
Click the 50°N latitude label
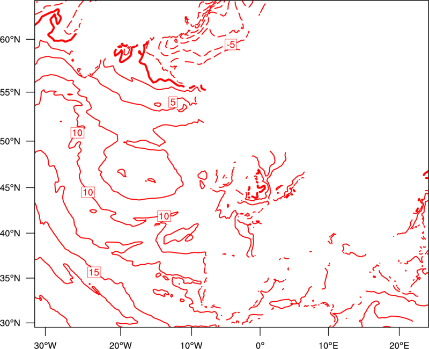pos(10,141)
